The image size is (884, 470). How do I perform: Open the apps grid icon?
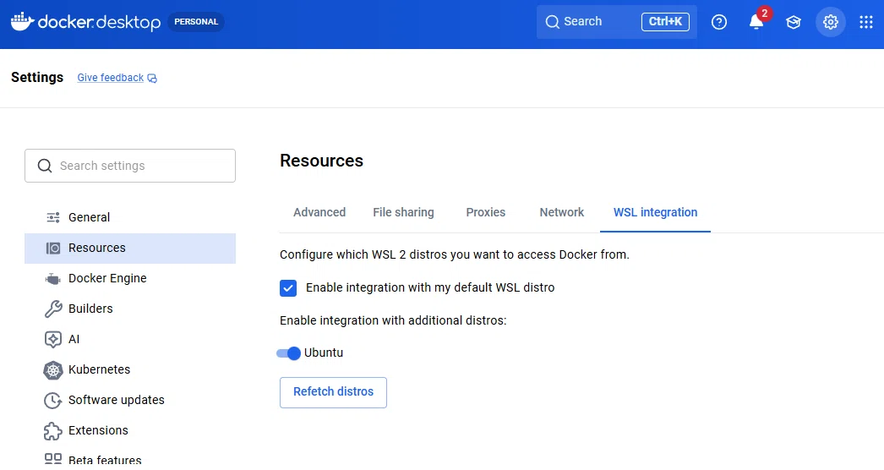[x=866, y=22]
